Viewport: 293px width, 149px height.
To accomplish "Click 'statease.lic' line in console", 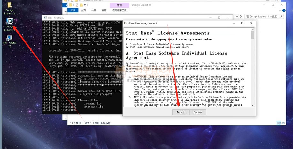I will [x=94, y=107].
